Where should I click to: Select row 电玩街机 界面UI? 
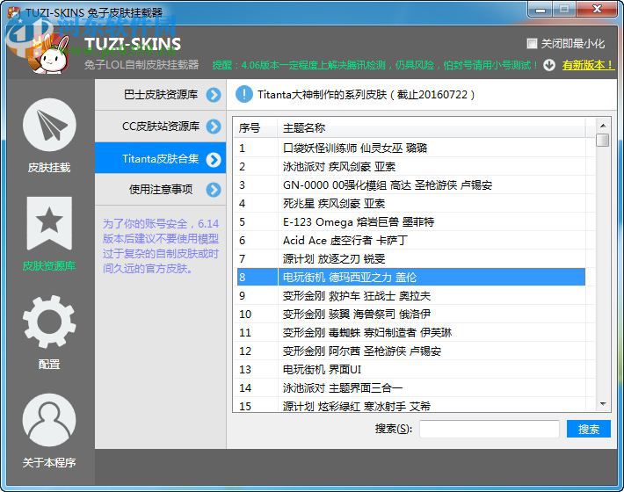(410, 370)
